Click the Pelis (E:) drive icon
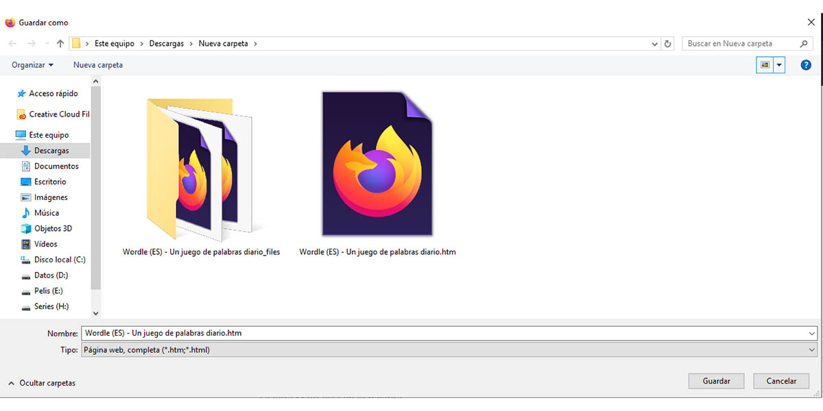 click(26, 292)
